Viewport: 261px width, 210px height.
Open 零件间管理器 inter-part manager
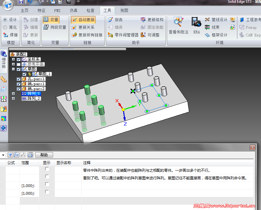123,35
